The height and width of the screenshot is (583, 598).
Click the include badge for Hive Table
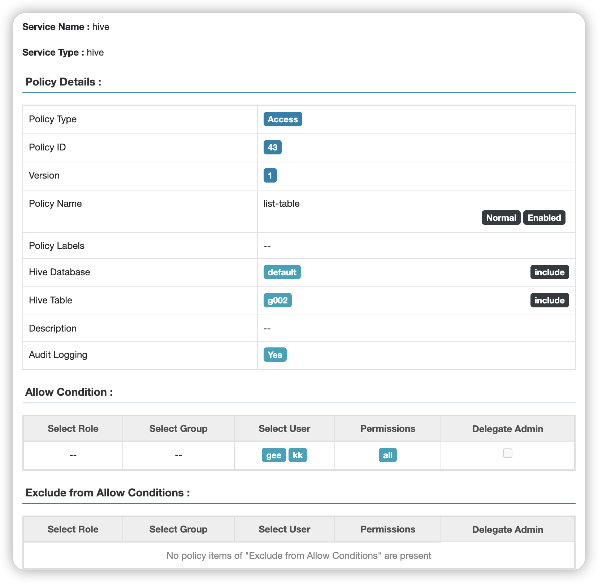click(549, 301)
